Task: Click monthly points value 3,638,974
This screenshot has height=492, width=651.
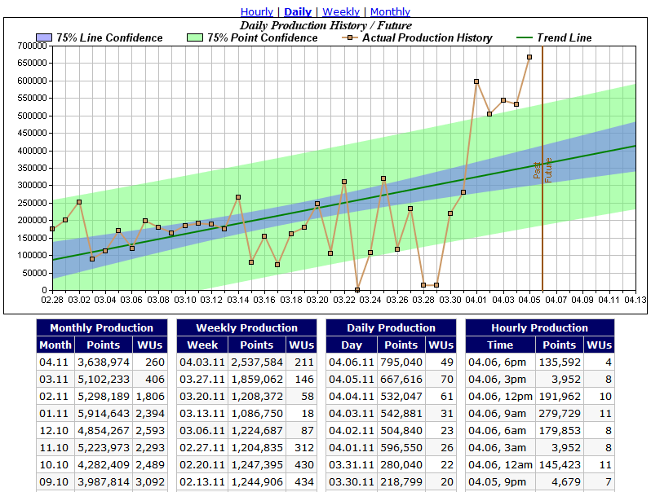Action: pyautogui.click(x=104, y=362)
